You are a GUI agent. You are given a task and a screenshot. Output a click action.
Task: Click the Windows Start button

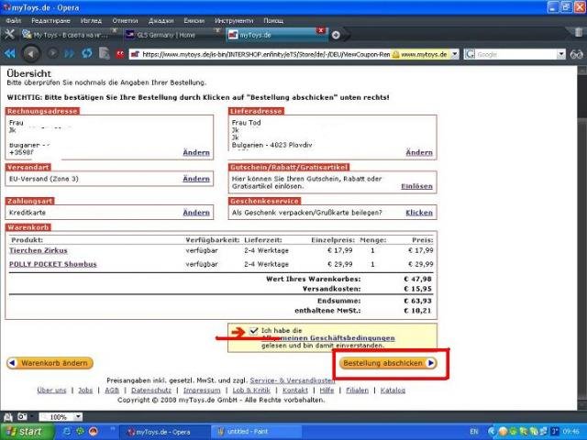click(x=26, y=431)
